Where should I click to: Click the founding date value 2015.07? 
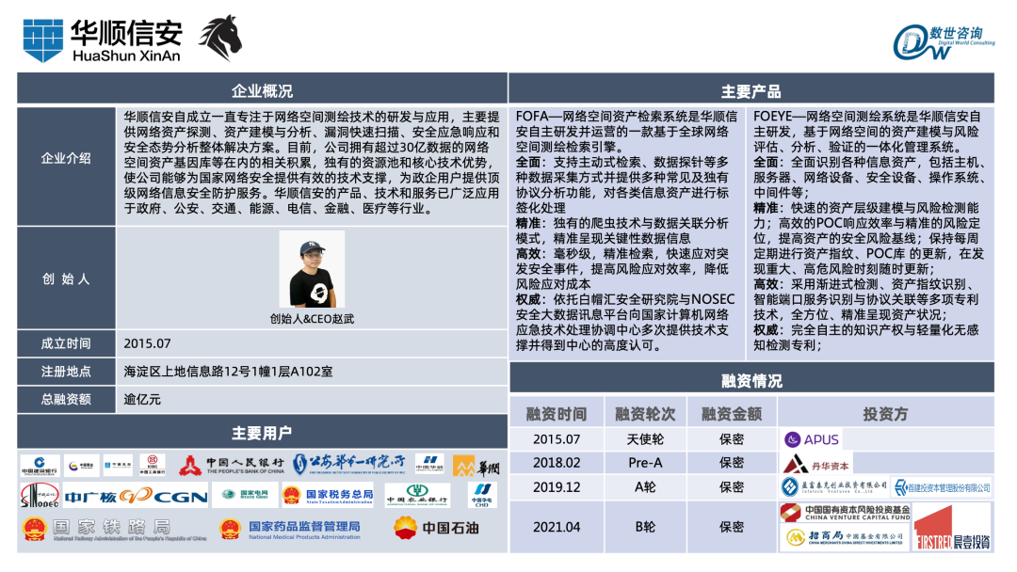pos(147,343)
